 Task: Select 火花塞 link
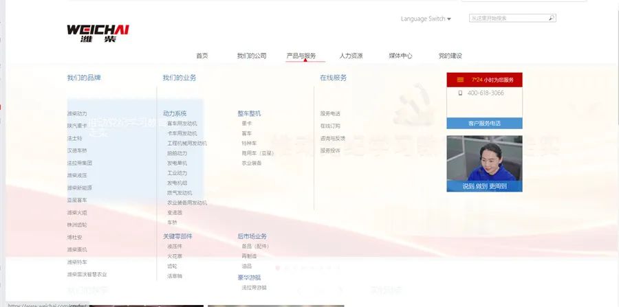[175, 256]
